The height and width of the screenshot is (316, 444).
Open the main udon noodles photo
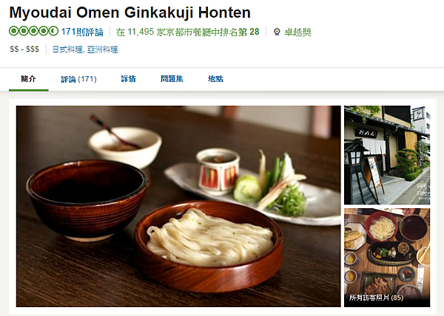tap(178, 206)
